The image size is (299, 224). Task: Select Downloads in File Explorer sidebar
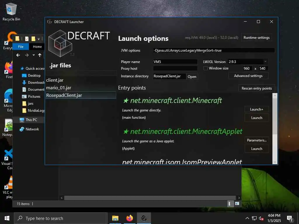point(34,83)
